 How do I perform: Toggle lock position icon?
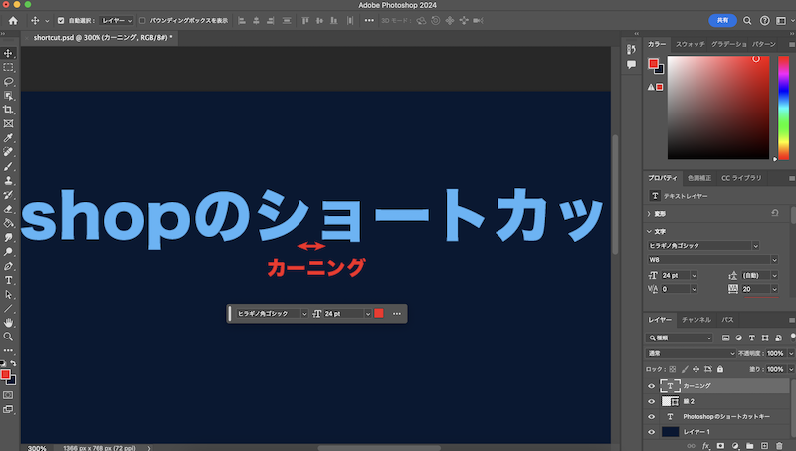click(x=696, y=369)
